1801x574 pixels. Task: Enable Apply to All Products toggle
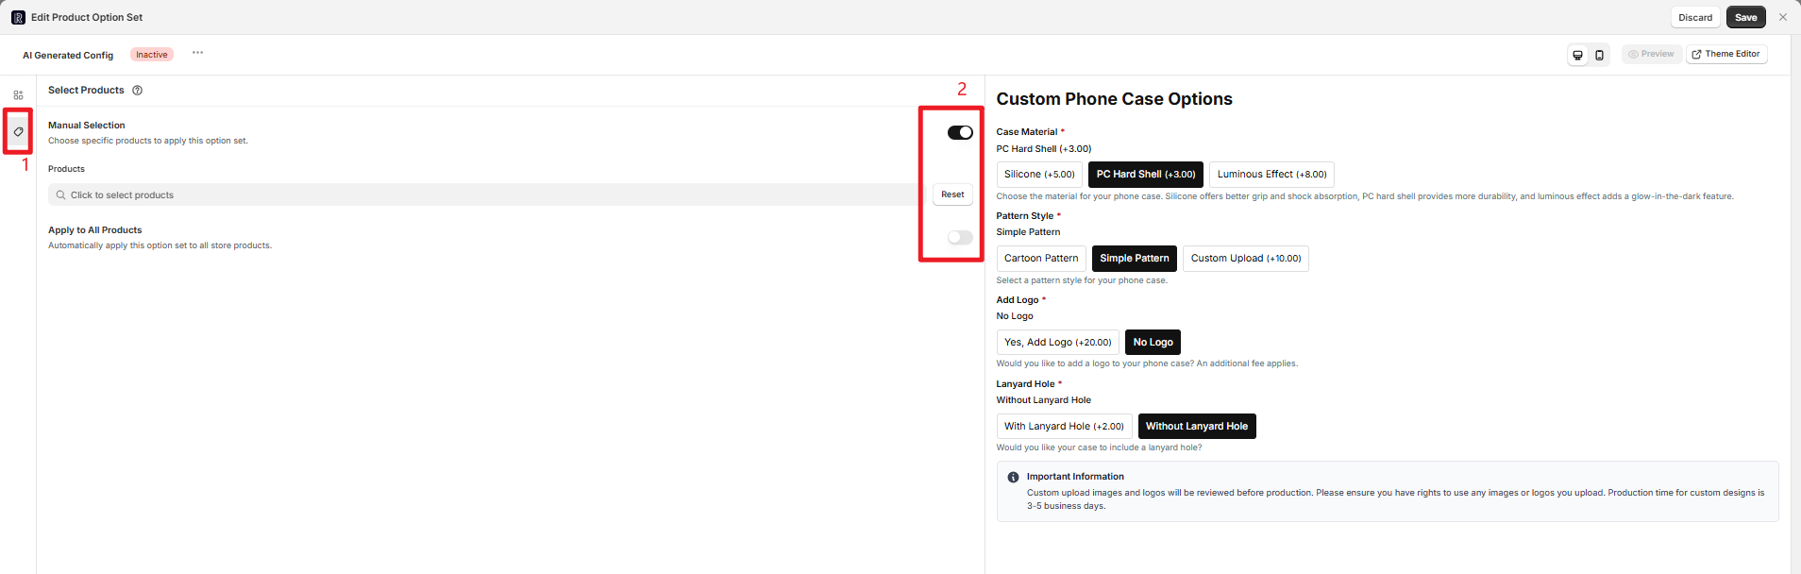[960, 237]
